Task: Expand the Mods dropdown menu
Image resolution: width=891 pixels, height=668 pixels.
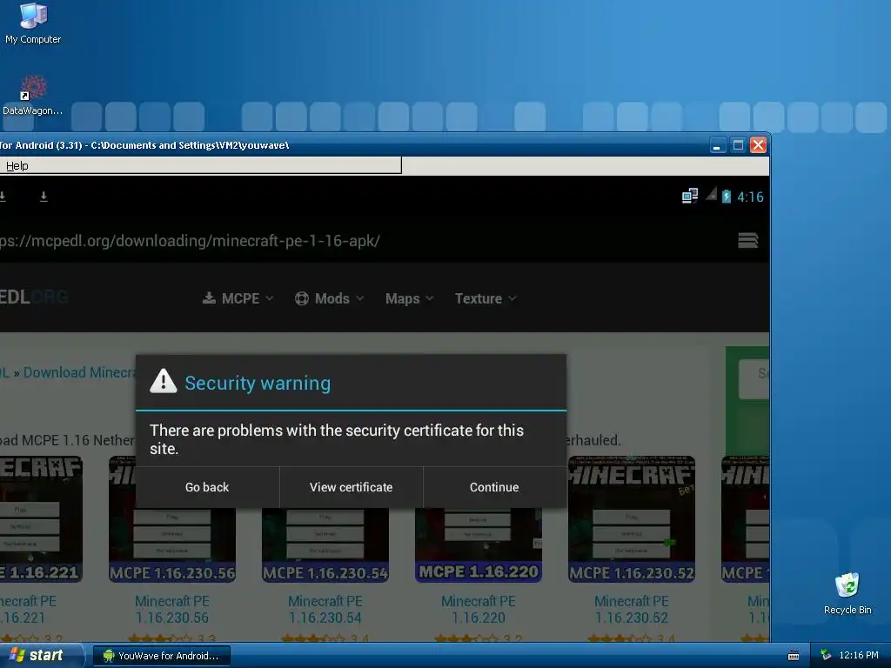Action: tap(329, 298)
